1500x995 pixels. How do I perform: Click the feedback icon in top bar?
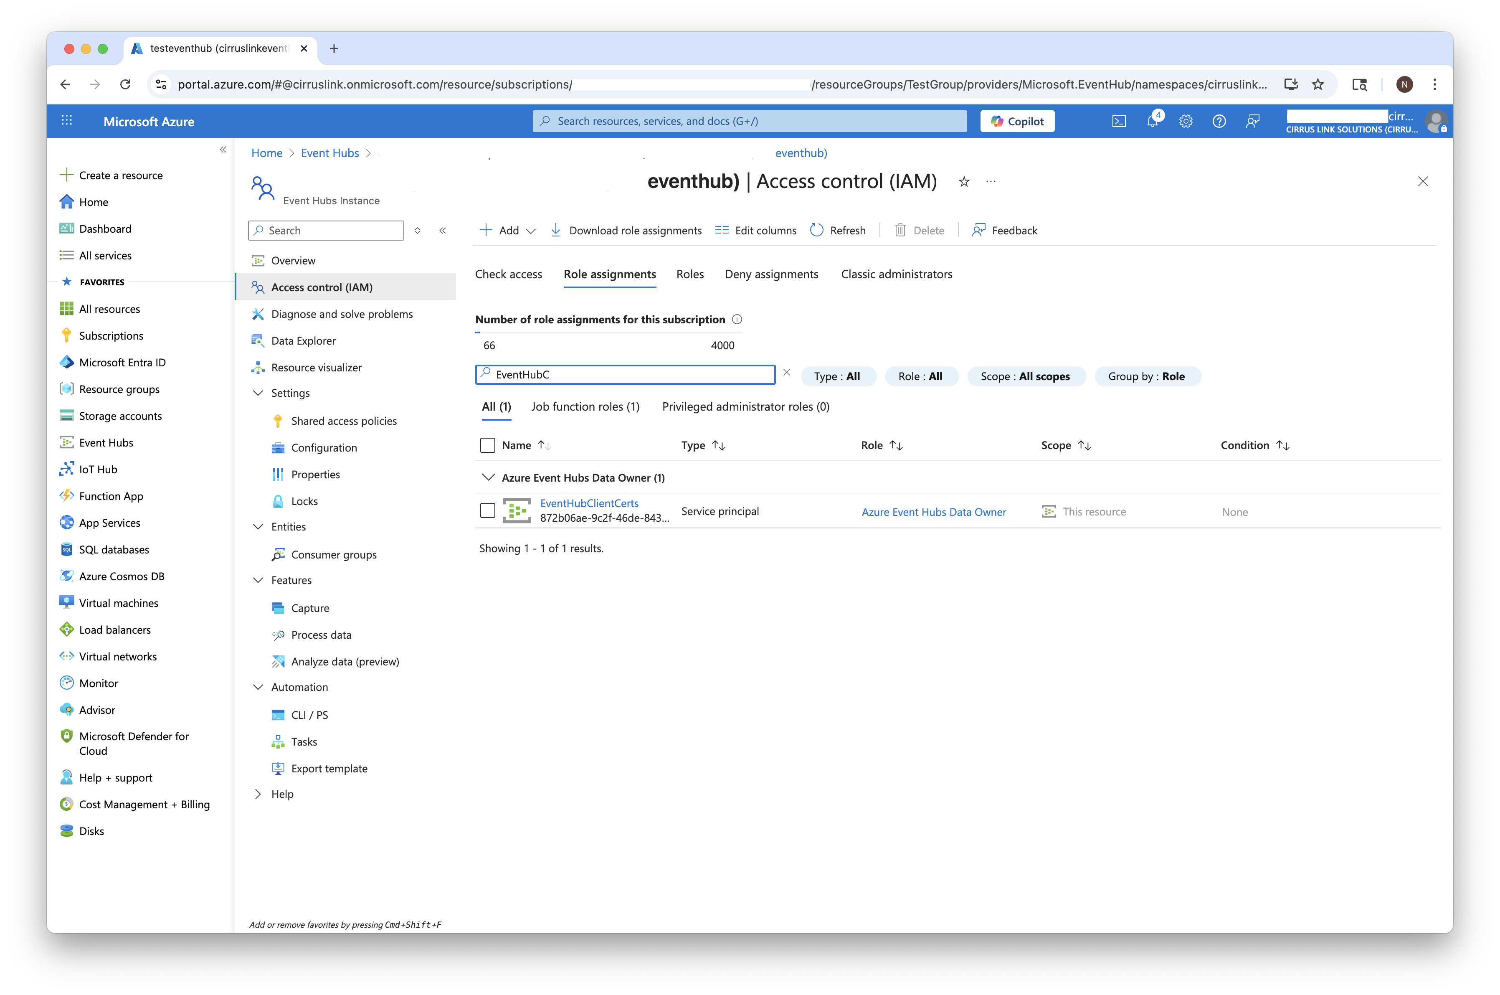1252,121
